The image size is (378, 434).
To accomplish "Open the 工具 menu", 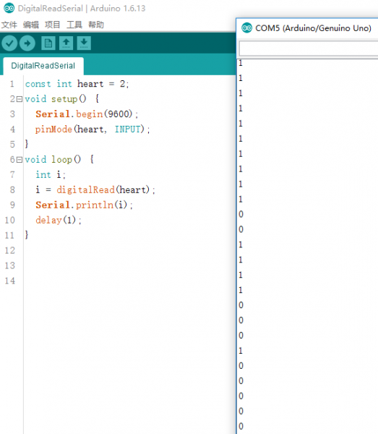I will click(x=74, y=25).
